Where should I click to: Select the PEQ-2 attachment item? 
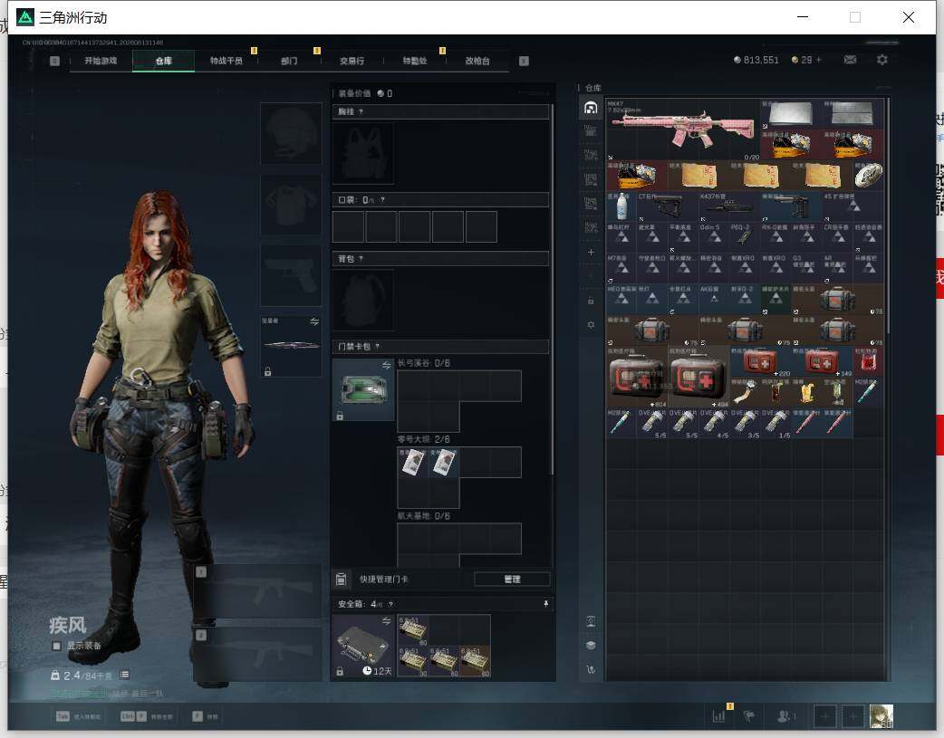745,238
